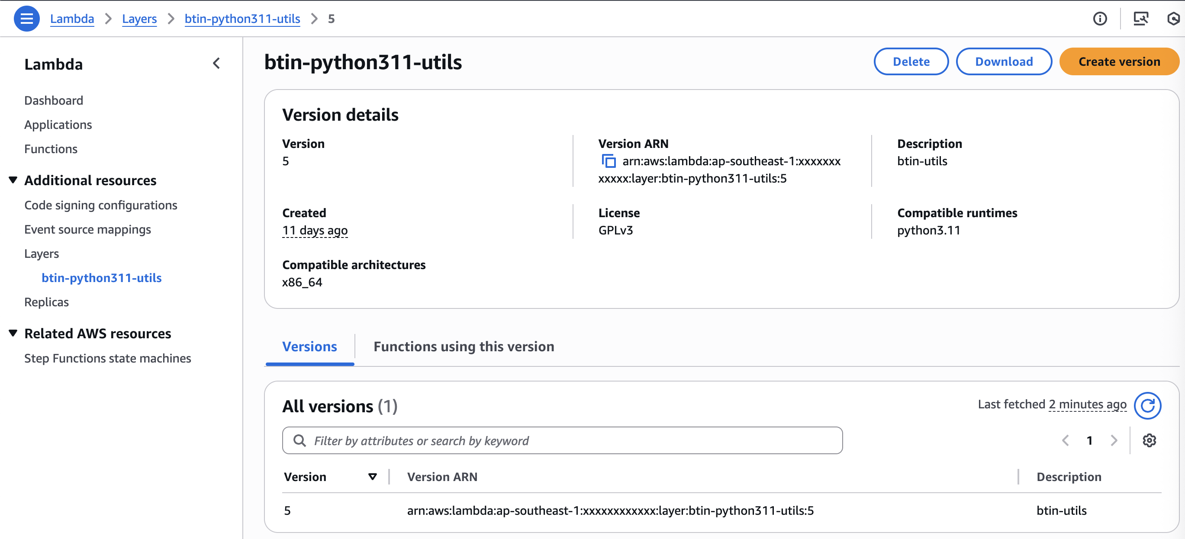Click the info panel icon
This screenshot has width=1185, height=539.
click(x=1100, y=19)
